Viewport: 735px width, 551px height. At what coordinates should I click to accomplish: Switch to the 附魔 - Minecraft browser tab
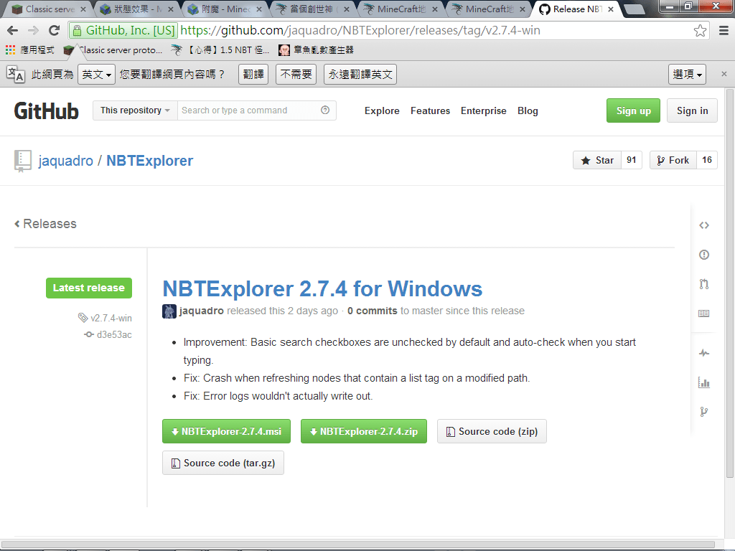coord(224,9)
